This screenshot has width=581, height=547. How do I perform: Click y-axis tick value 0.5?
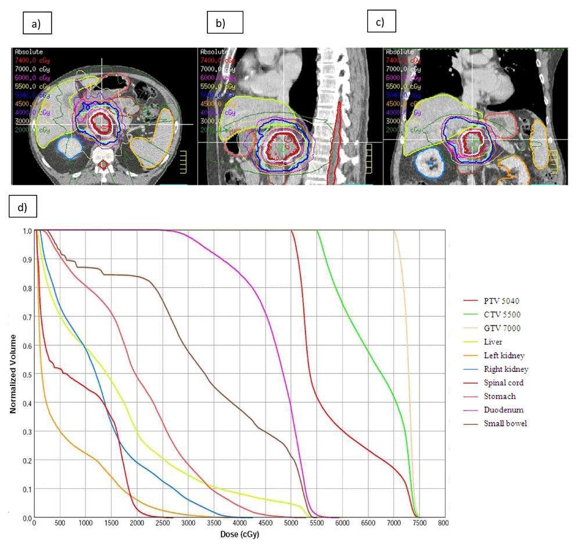(27, 374)
